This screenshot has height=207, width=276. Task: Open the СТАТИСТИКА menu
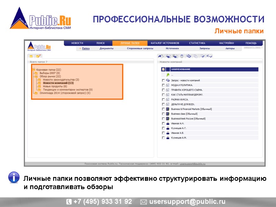197,43
